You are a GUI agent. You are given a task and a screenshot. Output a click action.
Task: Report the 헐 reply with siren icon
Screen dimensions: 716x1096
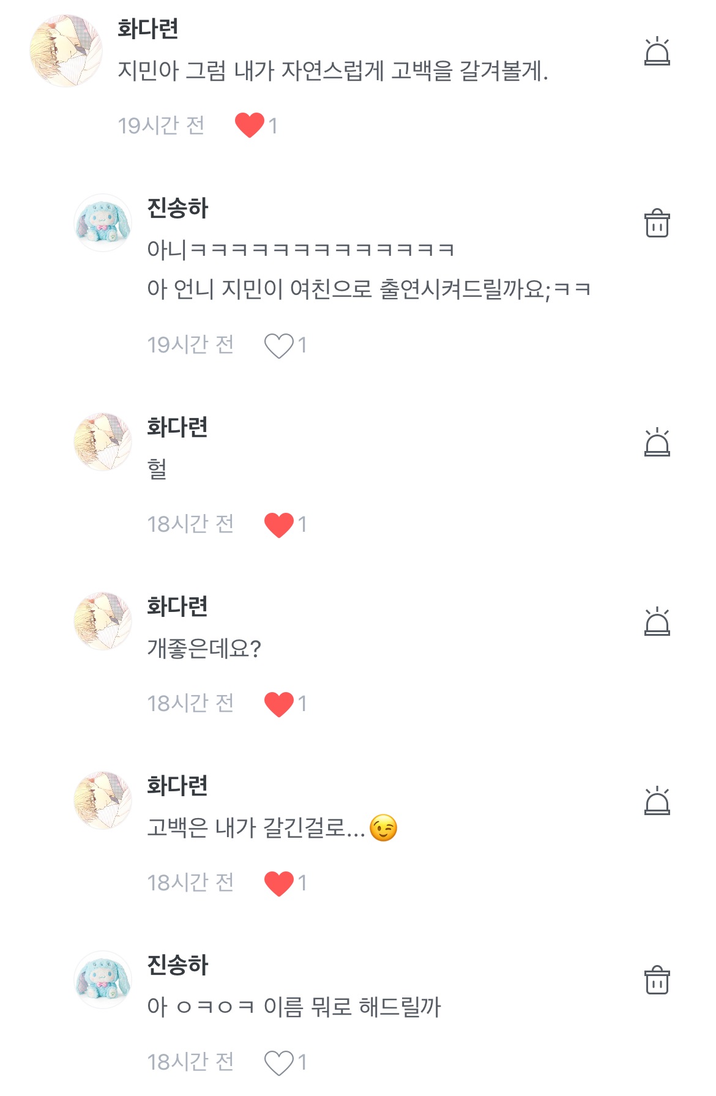tap(657, 442)
